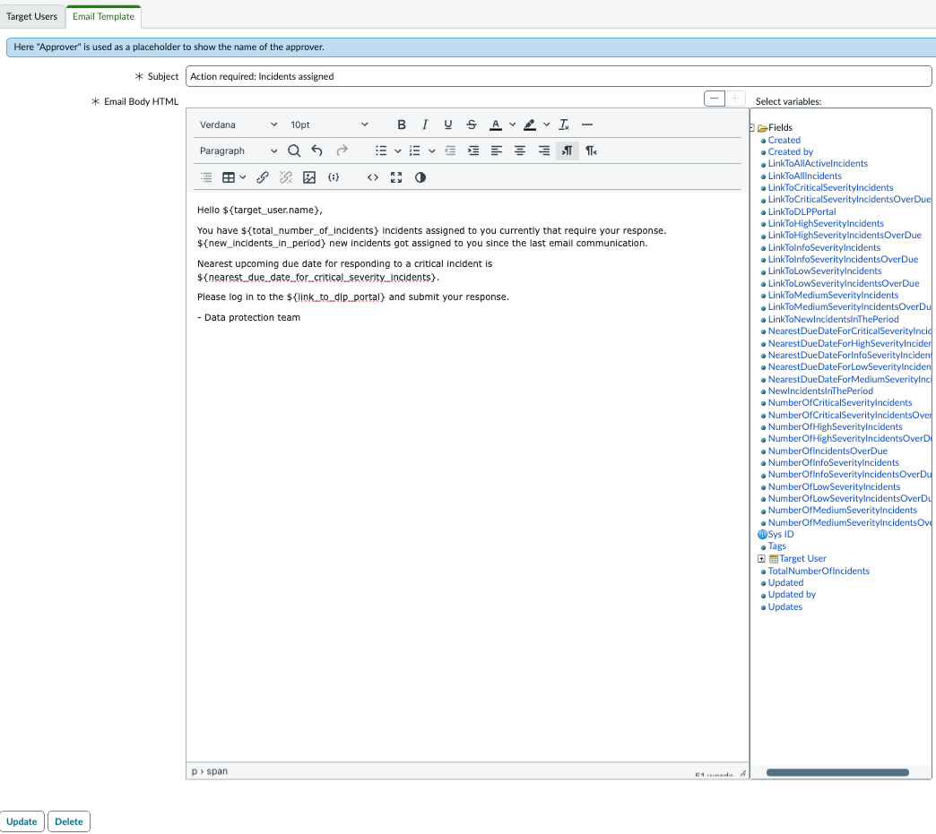Click the span element in status path
936x834 pixels.
click(217, 771)
